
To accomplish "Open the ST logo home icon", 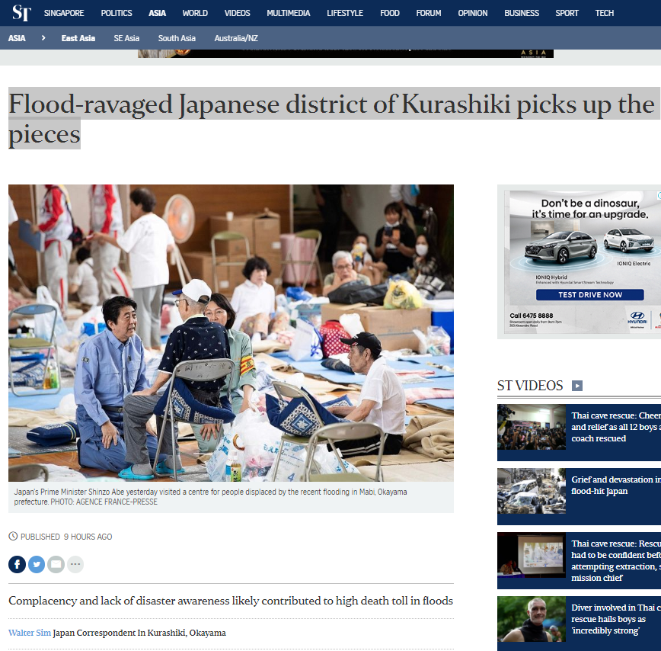I will (x=21, y=13).
